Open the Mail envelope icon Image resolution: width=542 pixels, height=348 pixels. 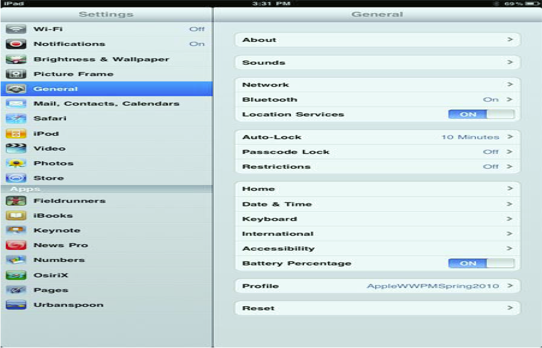(16, 104)
